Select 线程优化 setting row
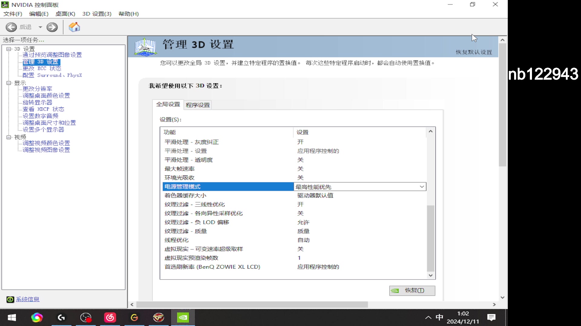The image size is (581, 326). pyautogui.click(x=294, y=240)
